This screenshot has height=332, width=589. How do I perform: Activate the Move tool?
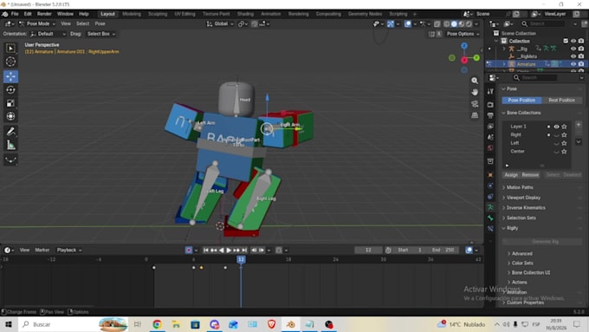point(10,76)
